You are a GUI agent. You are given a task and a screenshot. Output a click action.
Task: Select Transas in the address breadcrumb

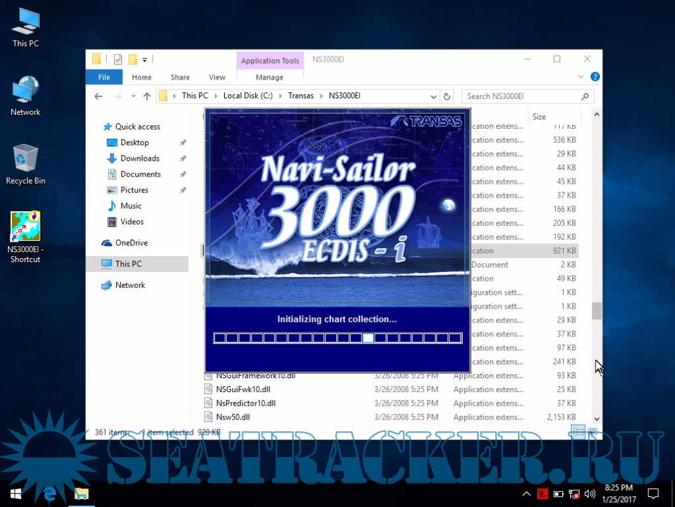pyautogui.click(x=300, y=96)
